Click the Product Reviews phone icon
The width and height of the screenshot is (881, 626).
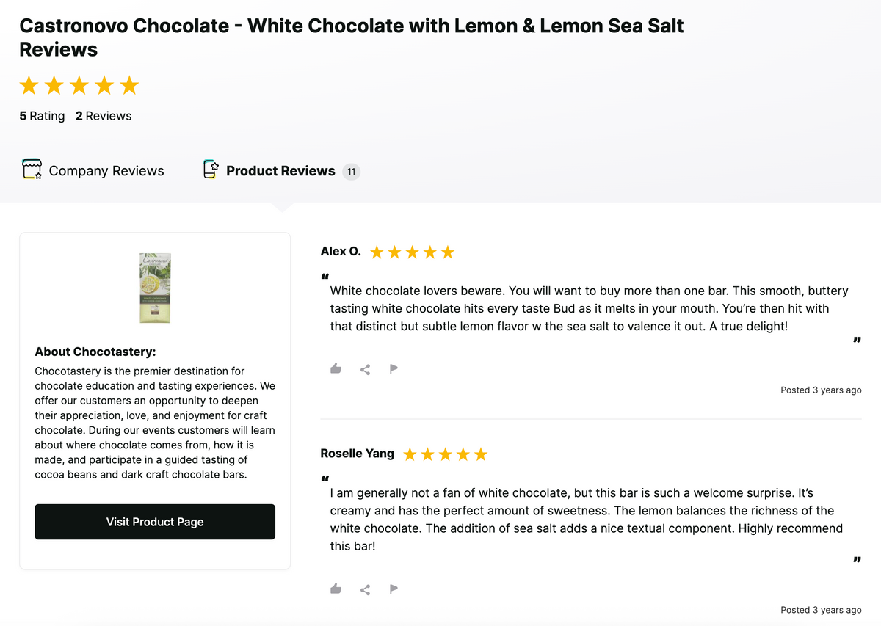tap(211, 170)
